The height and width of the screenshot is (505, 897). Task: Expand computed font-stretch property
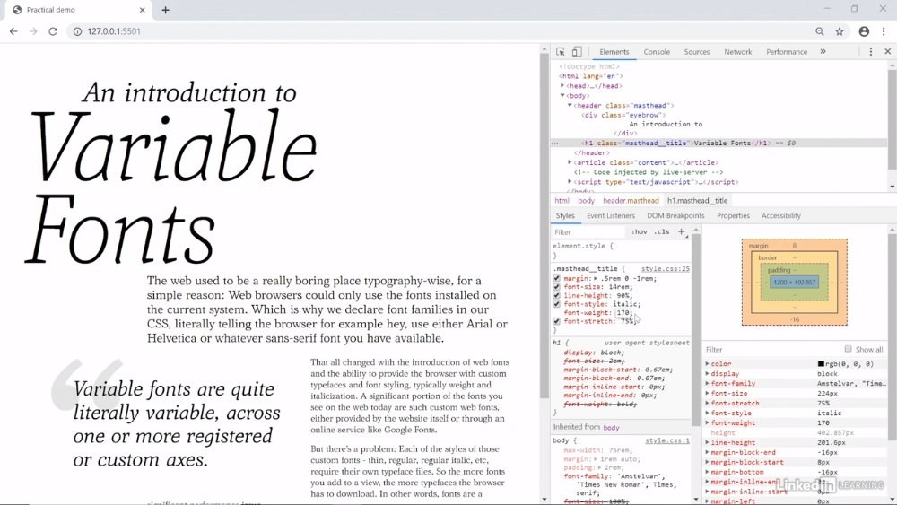(708, 404)
